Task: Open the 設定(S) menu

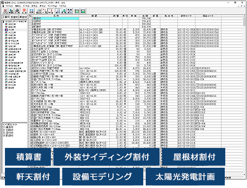Action: 35,6
